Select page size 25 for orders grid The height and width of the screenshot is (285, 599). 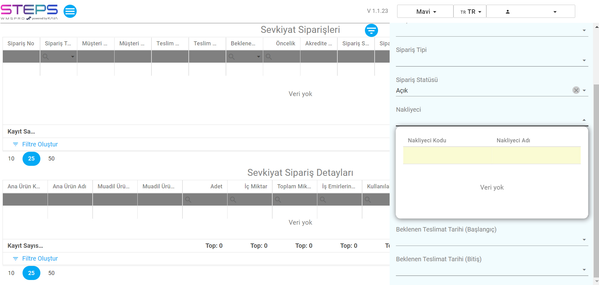(x=31, y=159)
